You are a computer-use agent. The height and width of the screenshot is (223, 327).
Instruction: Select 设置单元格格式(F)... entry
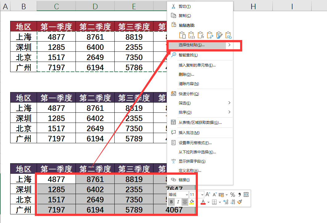click(x=200, y=143)
